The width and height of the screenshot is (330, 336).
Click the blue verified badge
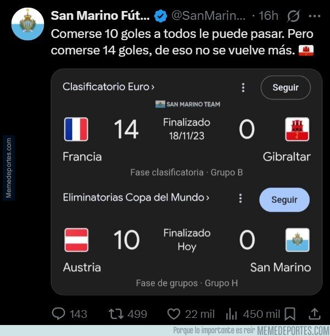click(x=160, y=16)
